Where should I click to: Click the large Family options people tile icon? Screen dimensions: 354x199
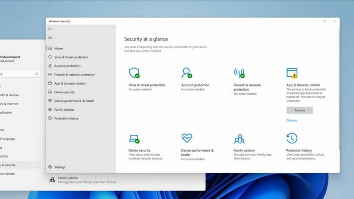tap(239, 139)
